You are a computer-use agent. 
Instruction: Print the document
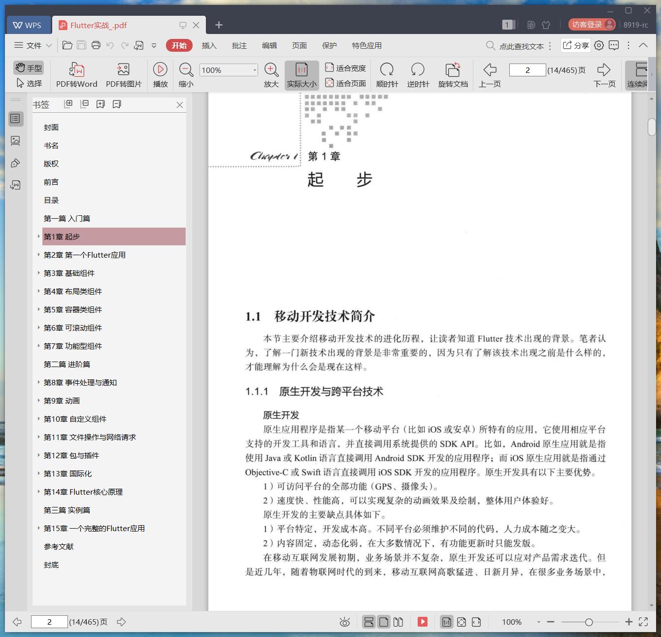96,45
